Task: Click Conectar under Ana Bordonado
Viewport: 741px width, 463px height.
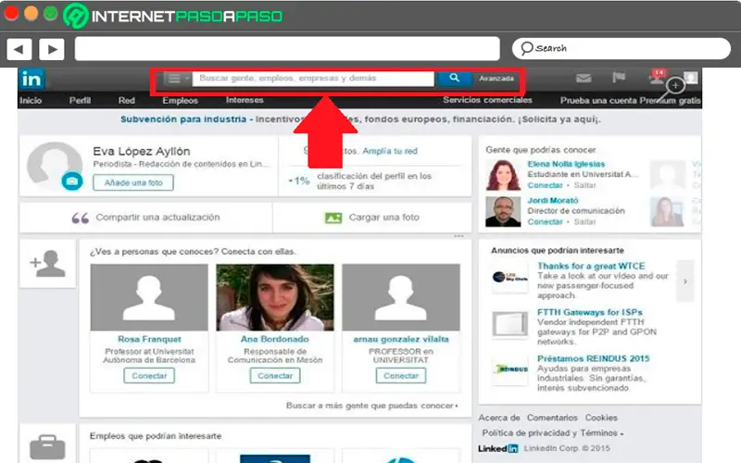Action: [x=275, y=376]
